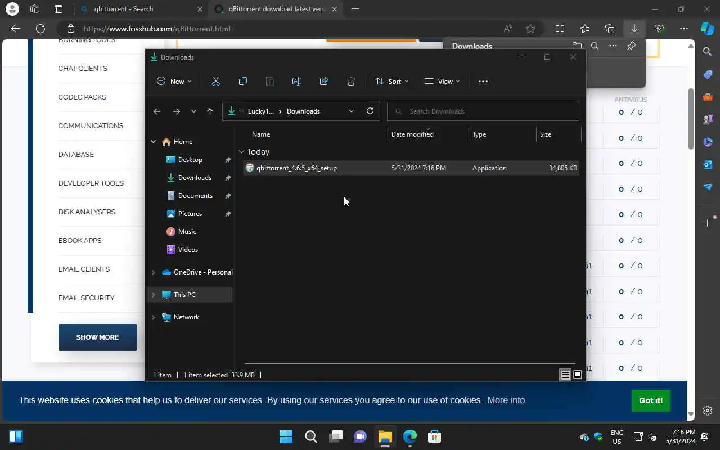The height and width of the screenshot is (450, 720).
Task: Open Search from the taskbar
Action: tap(310, 436)
